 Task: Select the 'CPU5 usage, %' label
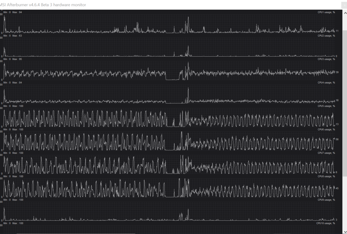[326, 106]
